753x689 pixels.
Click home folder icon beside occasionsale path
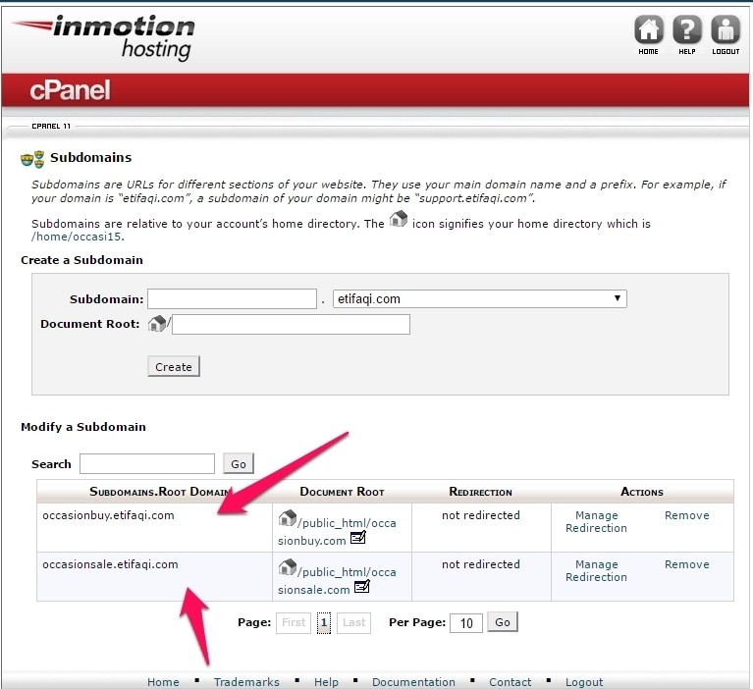287,567
